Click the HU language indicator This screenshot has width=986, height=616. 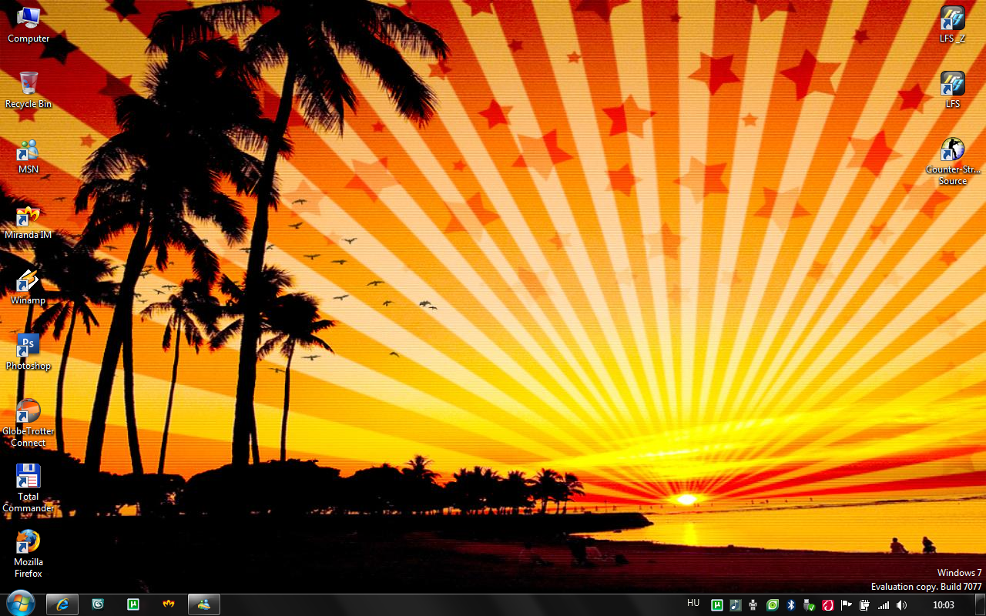coord(693,604)
